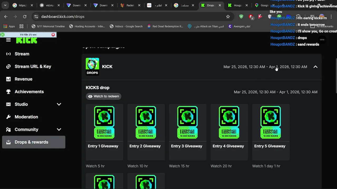Select the Entry 2 Giveaway ticket icon
337x189 pixels.
146,122
